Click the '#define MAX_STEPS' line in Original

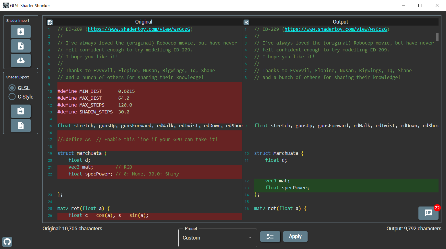[x=95, y=105]
